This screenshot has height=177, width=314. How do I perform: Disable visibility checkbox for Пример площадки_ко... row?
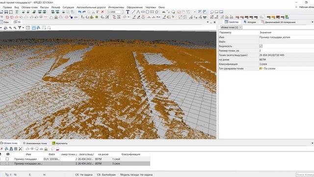coord(7,164)
